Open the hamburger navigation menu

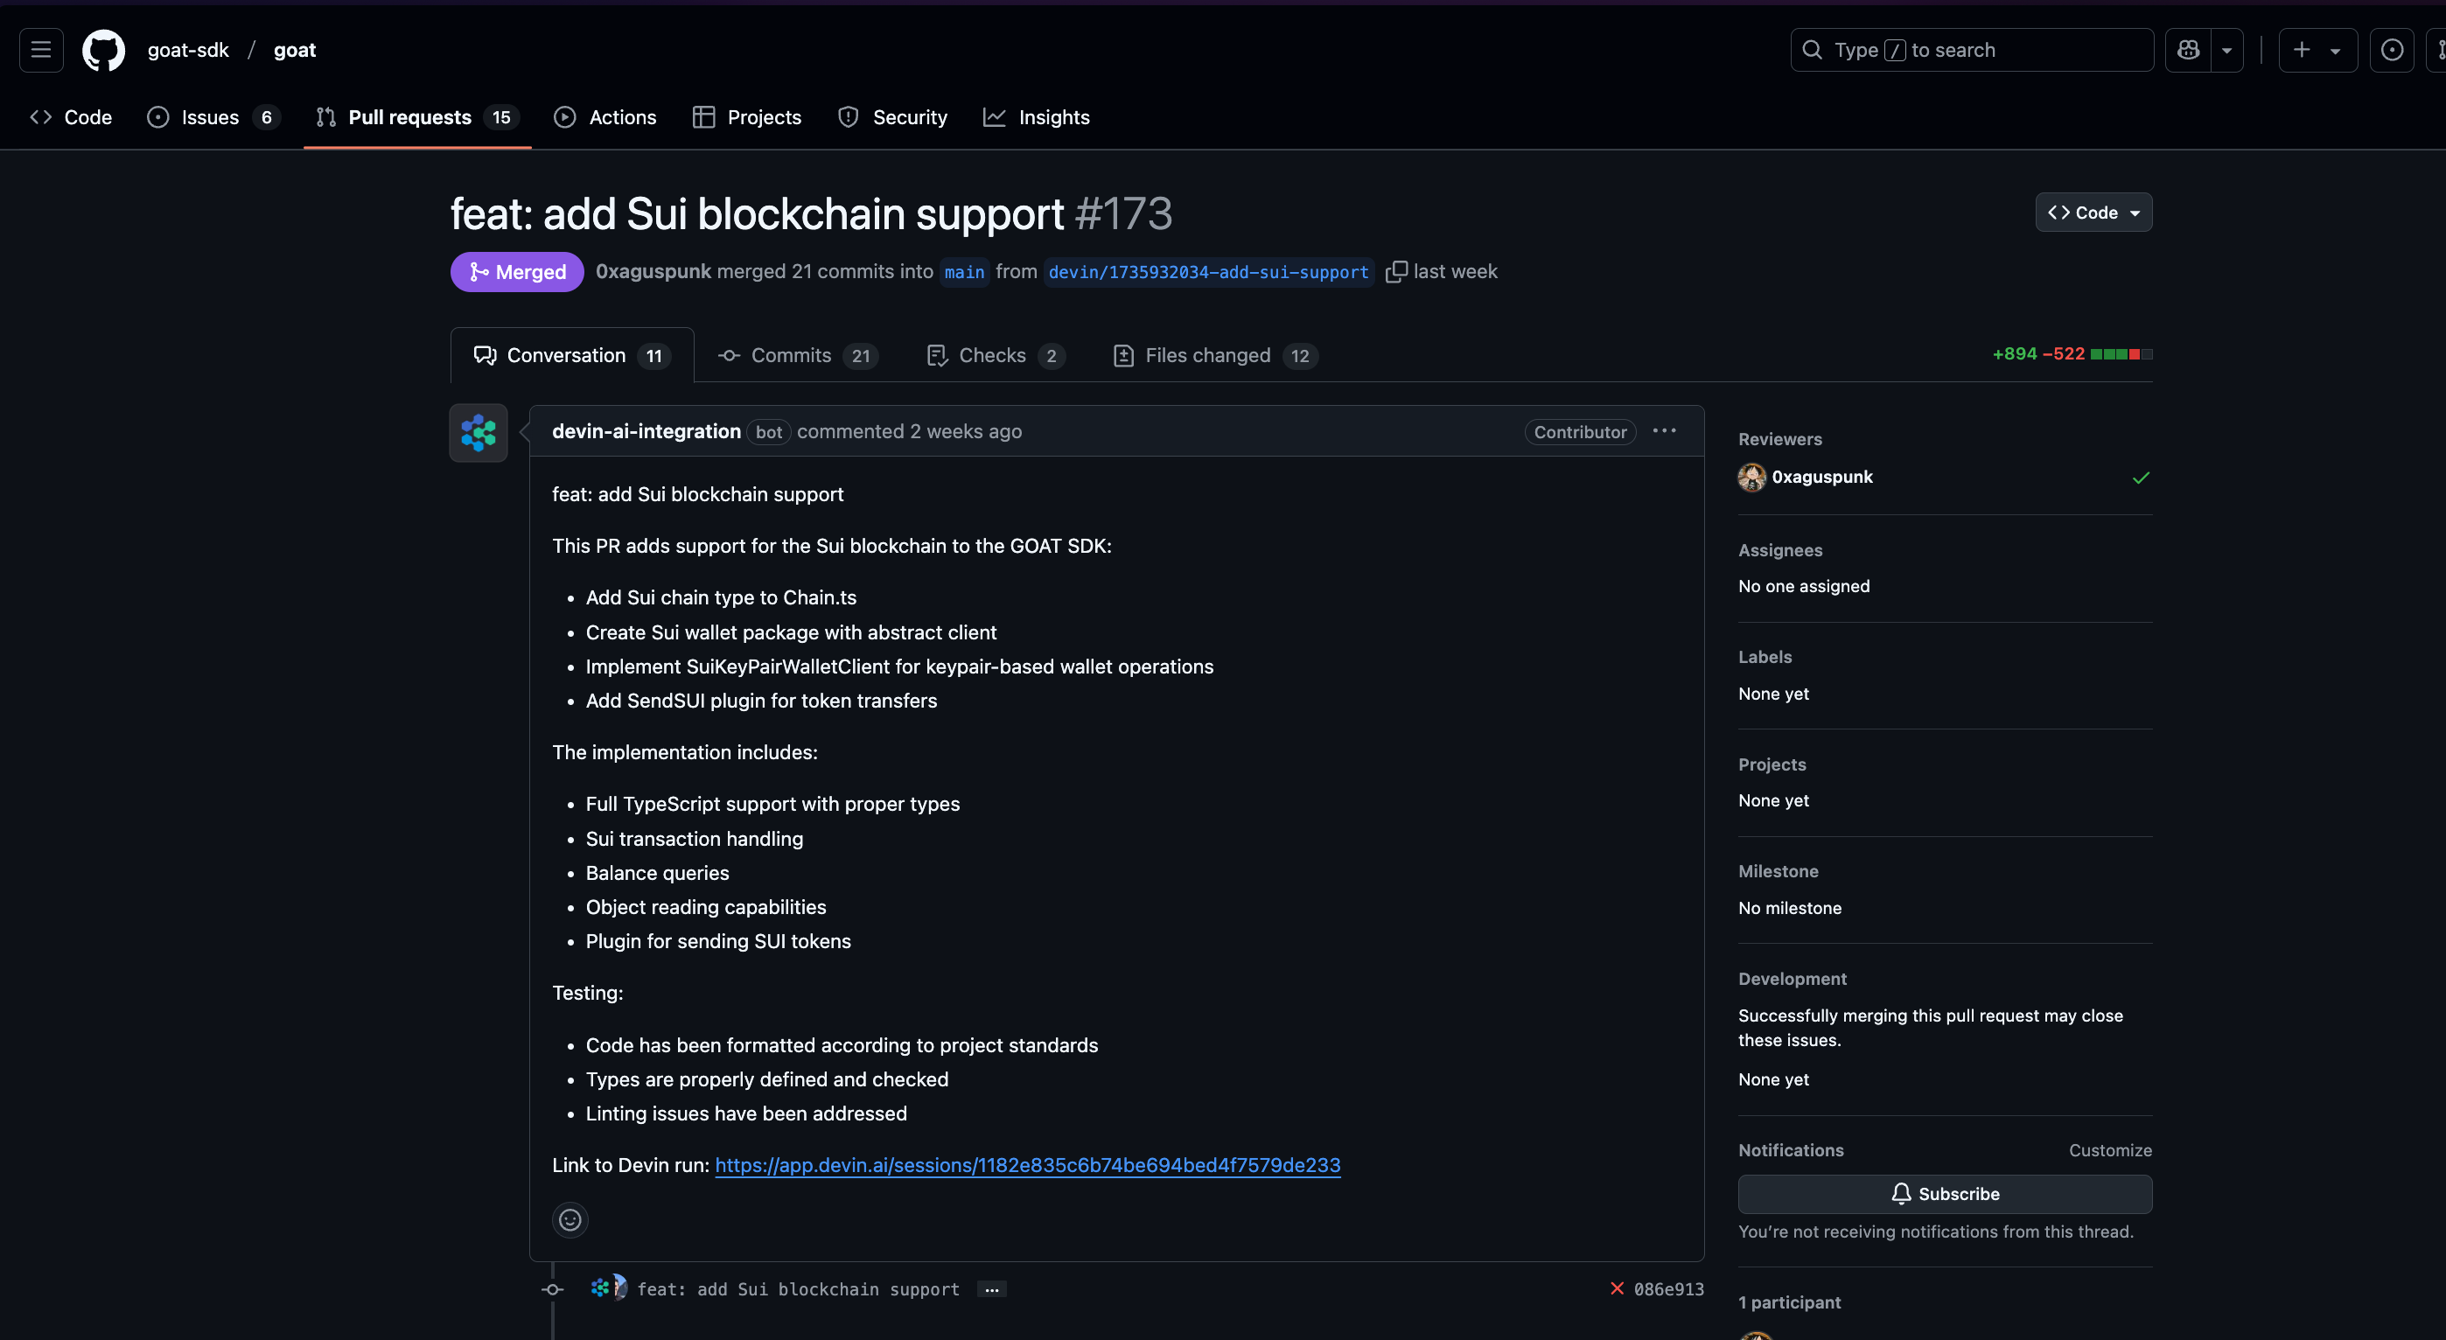point(41,49)
